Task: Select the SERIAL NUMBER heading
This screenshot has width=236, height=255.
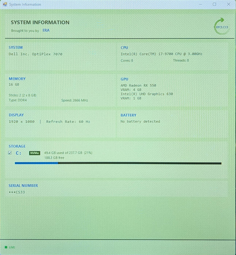Action: point(23,185)
